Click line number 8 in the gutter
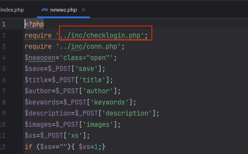This screenshot has height=154, width=248. (4, 102)
